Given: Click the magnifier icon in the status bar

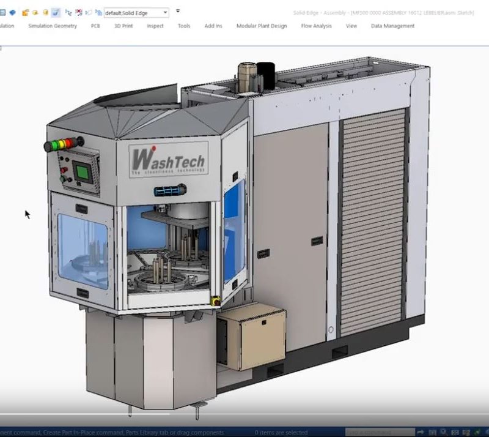Looking at the screenshot, I should coord(443,433).
